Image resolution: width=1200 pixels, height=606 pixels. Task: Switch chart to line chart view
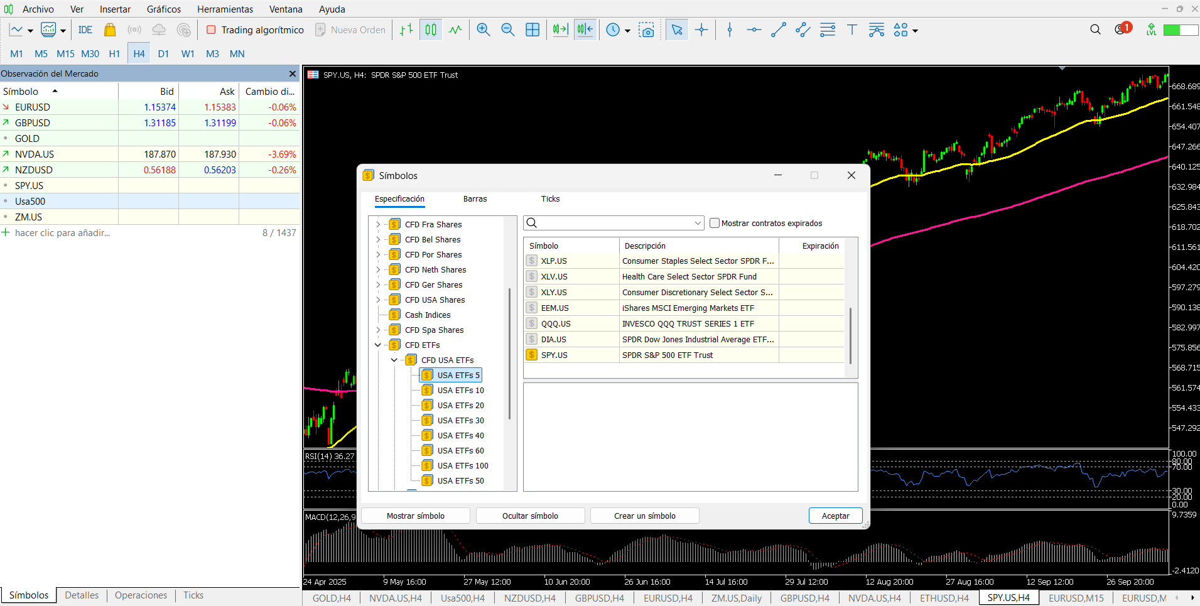click(x=455, y=30)
